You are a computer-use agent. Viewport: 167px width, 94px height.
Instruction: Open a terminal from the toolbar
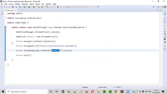[13, 7]
